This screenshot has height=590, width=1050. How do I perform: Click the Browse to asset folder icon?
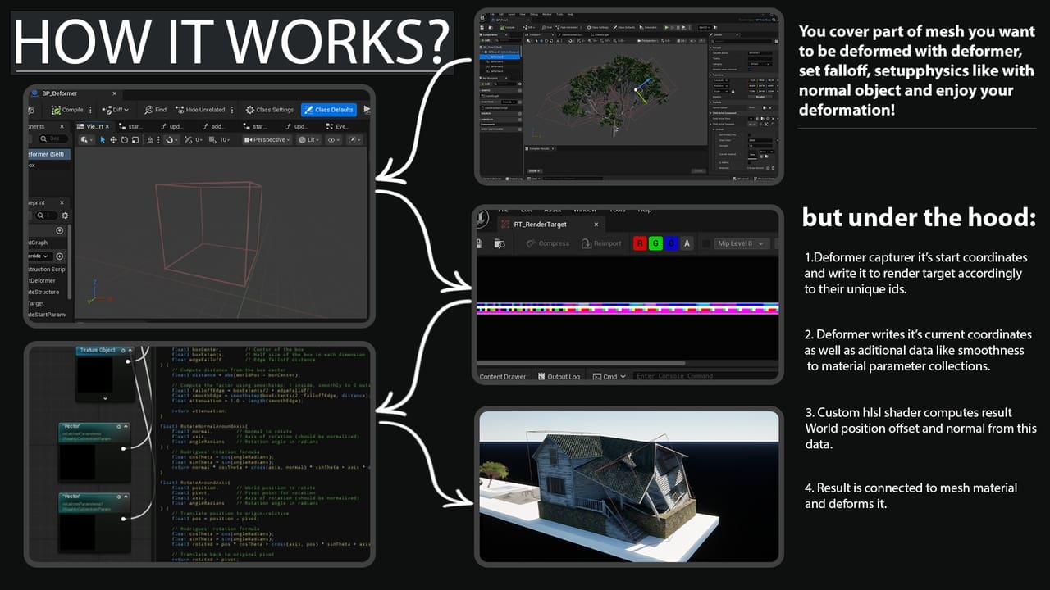500,244
